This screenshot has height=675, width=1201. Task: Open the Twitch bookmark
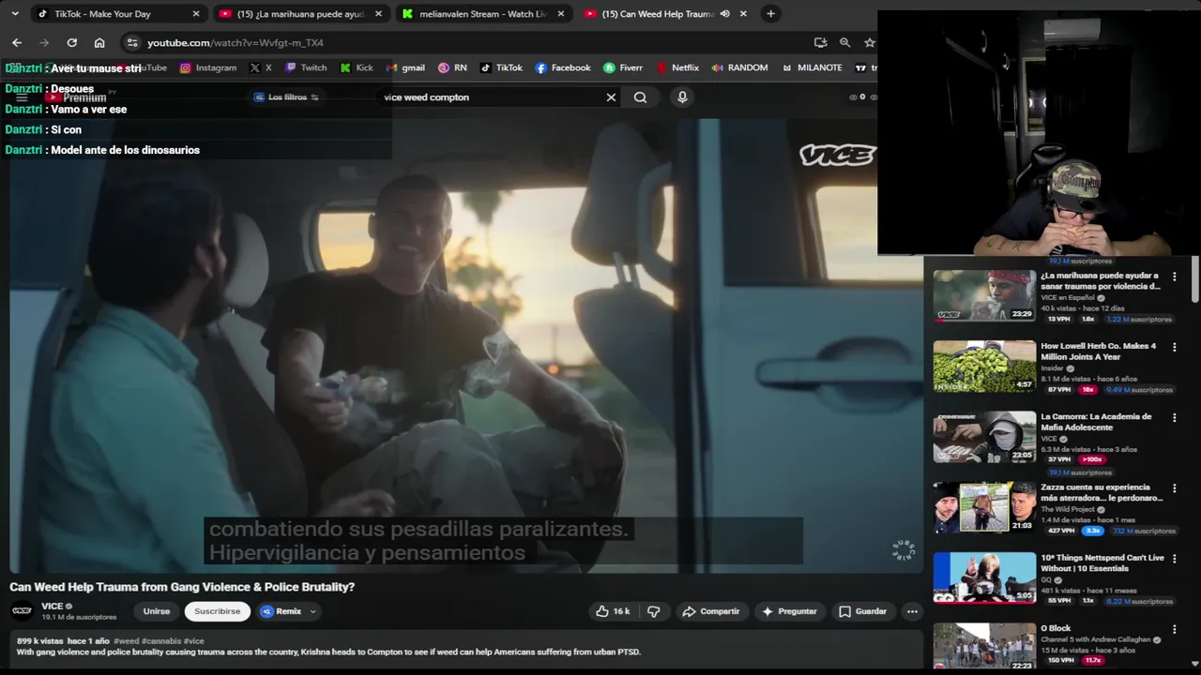click(306, 67)
